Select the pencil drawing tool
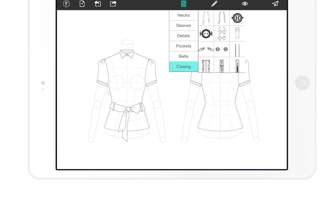 (x=214, y=4)
